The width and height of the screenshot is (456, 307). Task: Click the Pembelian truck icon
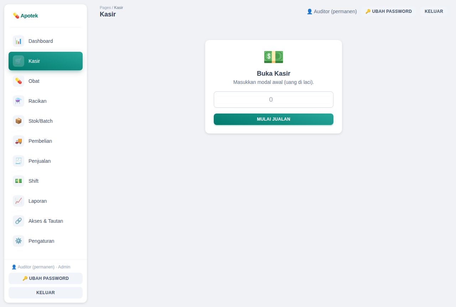pos(19,141)
